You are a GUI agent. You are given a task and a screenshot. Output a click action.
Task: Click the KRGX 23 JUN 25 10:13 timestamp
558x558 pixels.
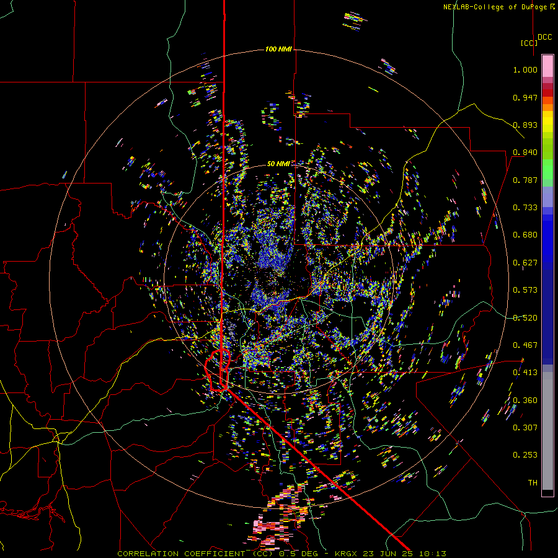tap(391, 554)
